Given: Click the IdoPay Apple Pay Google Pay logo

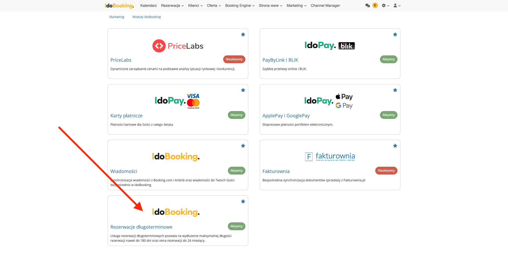Looking at the screenshot, I should (329, 101).
